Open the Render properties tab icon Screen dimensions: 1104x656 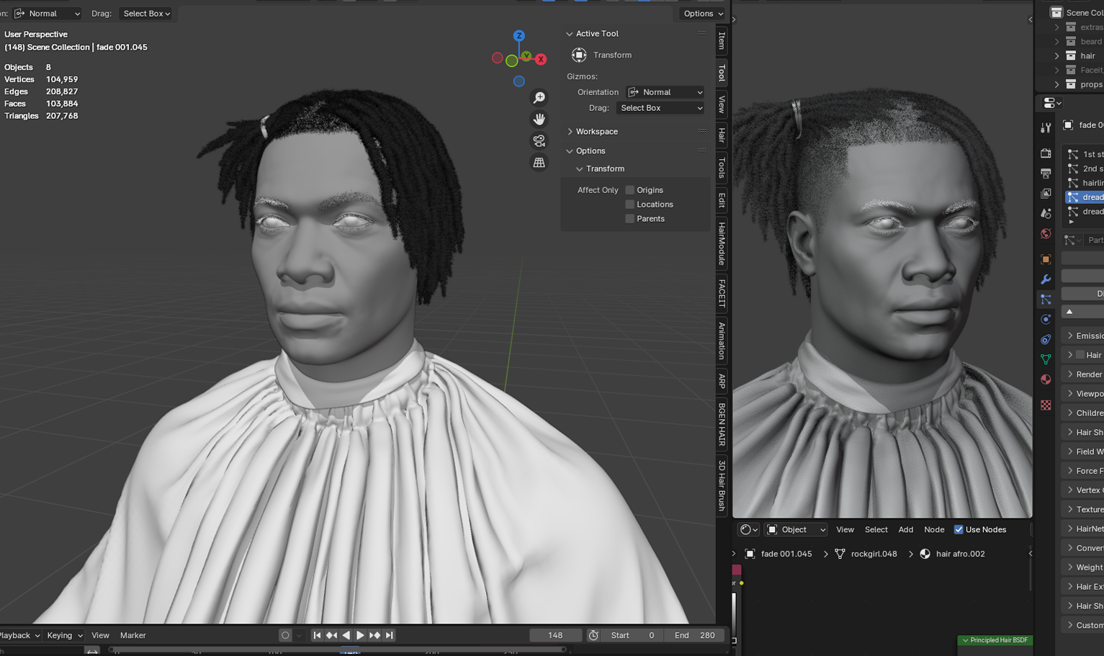click(1046, 153)
